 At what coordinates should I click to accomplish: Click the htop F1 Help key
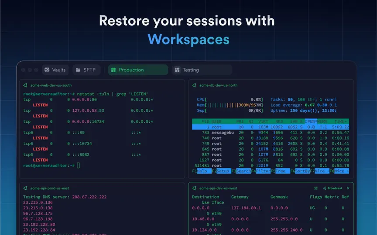click(202, 171)
